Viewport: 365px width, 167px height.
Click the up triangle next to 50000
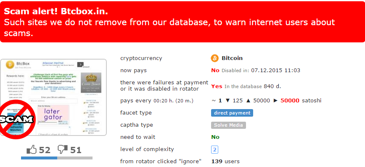[248, 101]
